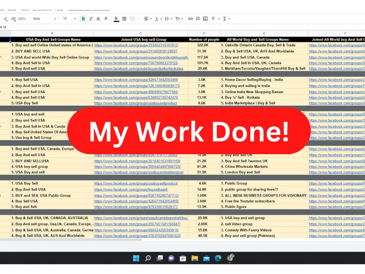
Task: Select cell '2. BUY AND SELL USA'
Action: click(52, 51)
